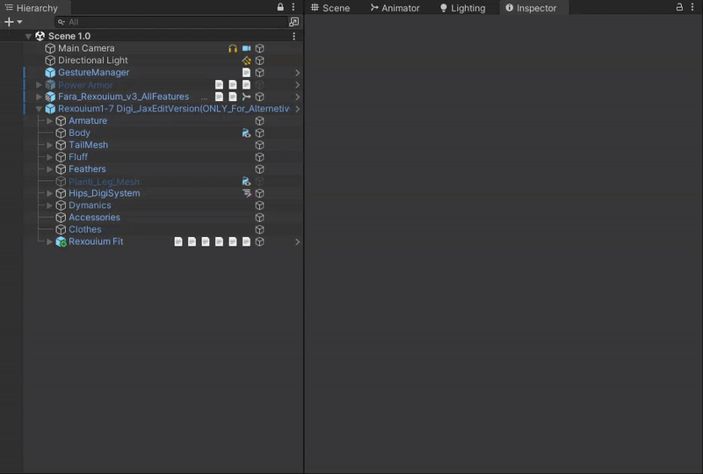This screenshot has width=703, height=474.
Task: Select the GestureManager object
Action: point(94,73)
